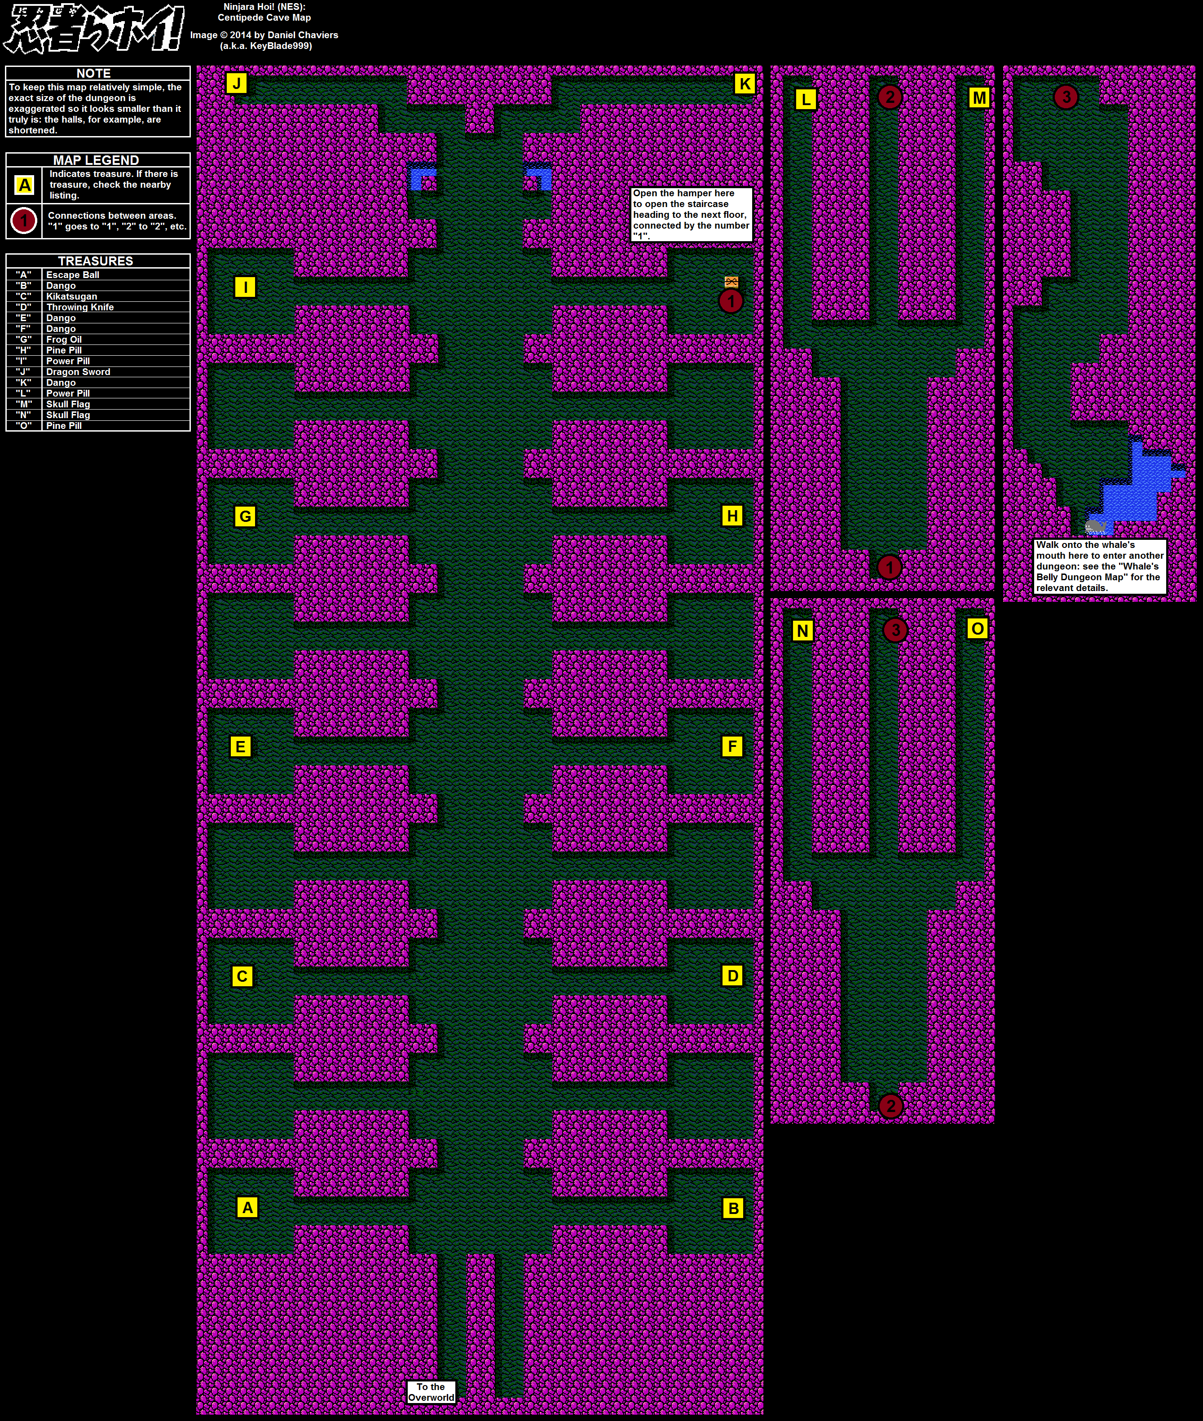Click treasure marker G on the map
The height and width of the screenshot is (1421, 1203).
[245, 516]
